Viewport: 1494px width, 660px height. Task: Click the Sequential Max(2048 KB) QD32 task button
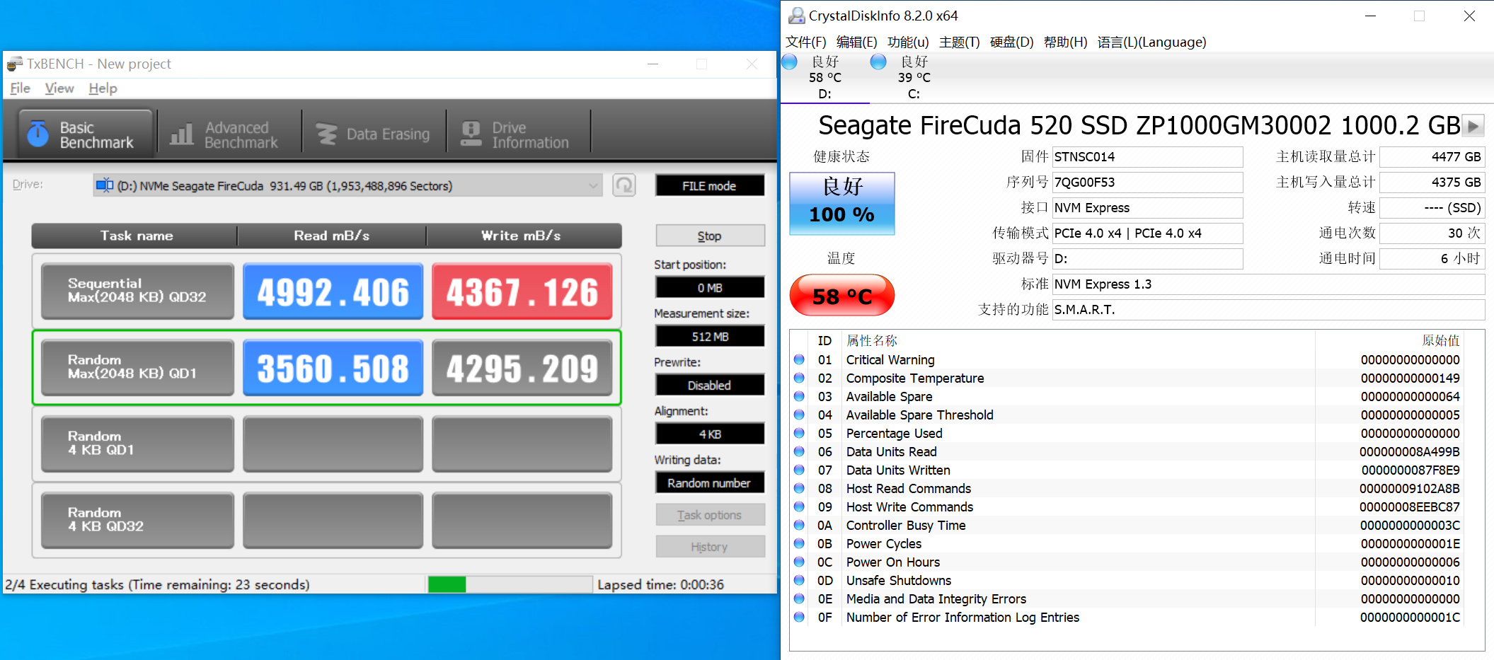137,291
